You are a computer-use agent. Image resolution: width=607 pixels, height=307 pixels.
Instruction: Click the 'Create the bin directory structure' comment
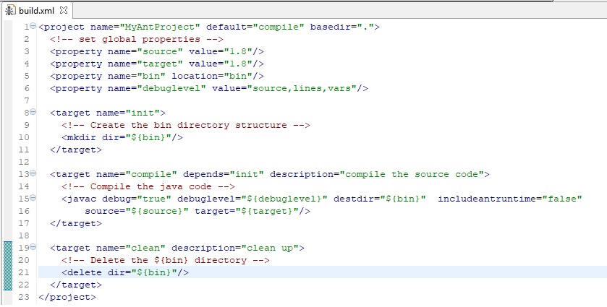tap(186, 125)
